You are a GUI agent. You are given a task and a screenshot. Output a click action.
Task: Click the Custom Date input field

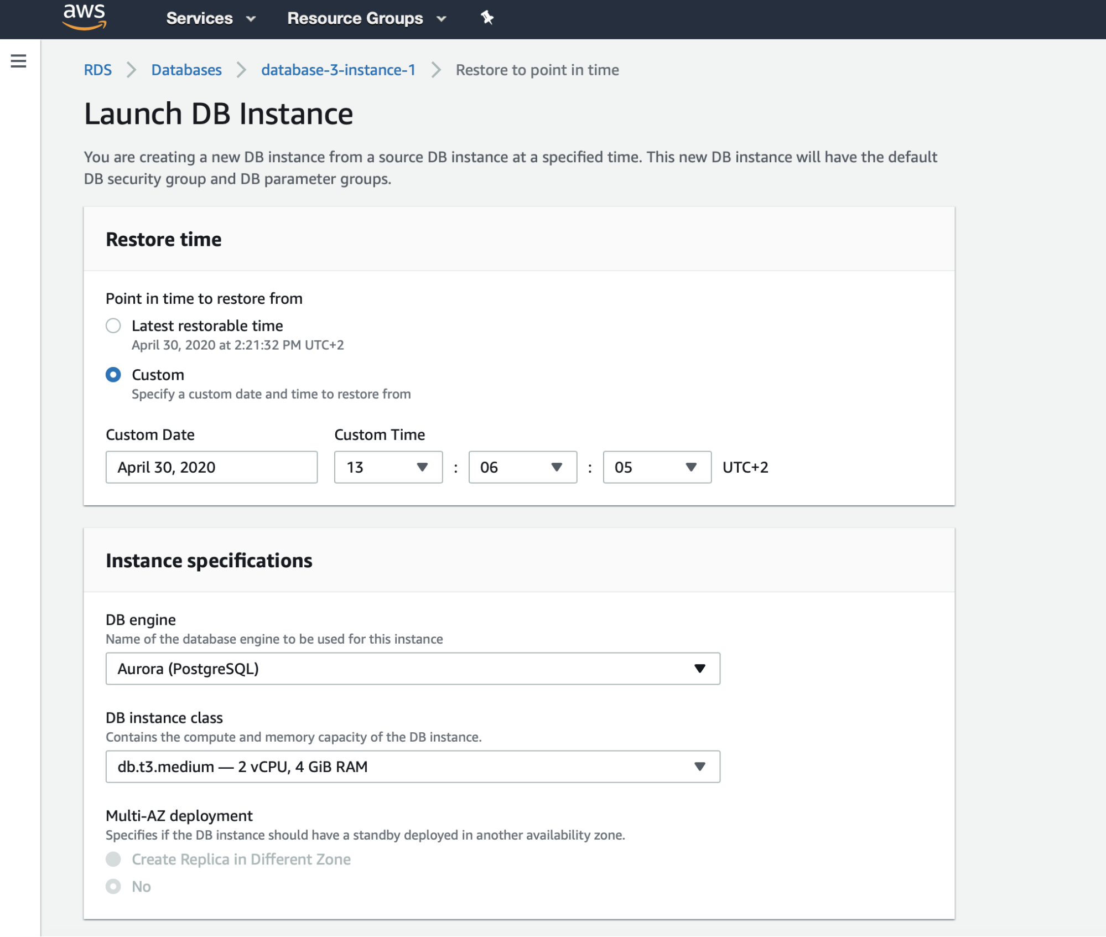[211, 467]
